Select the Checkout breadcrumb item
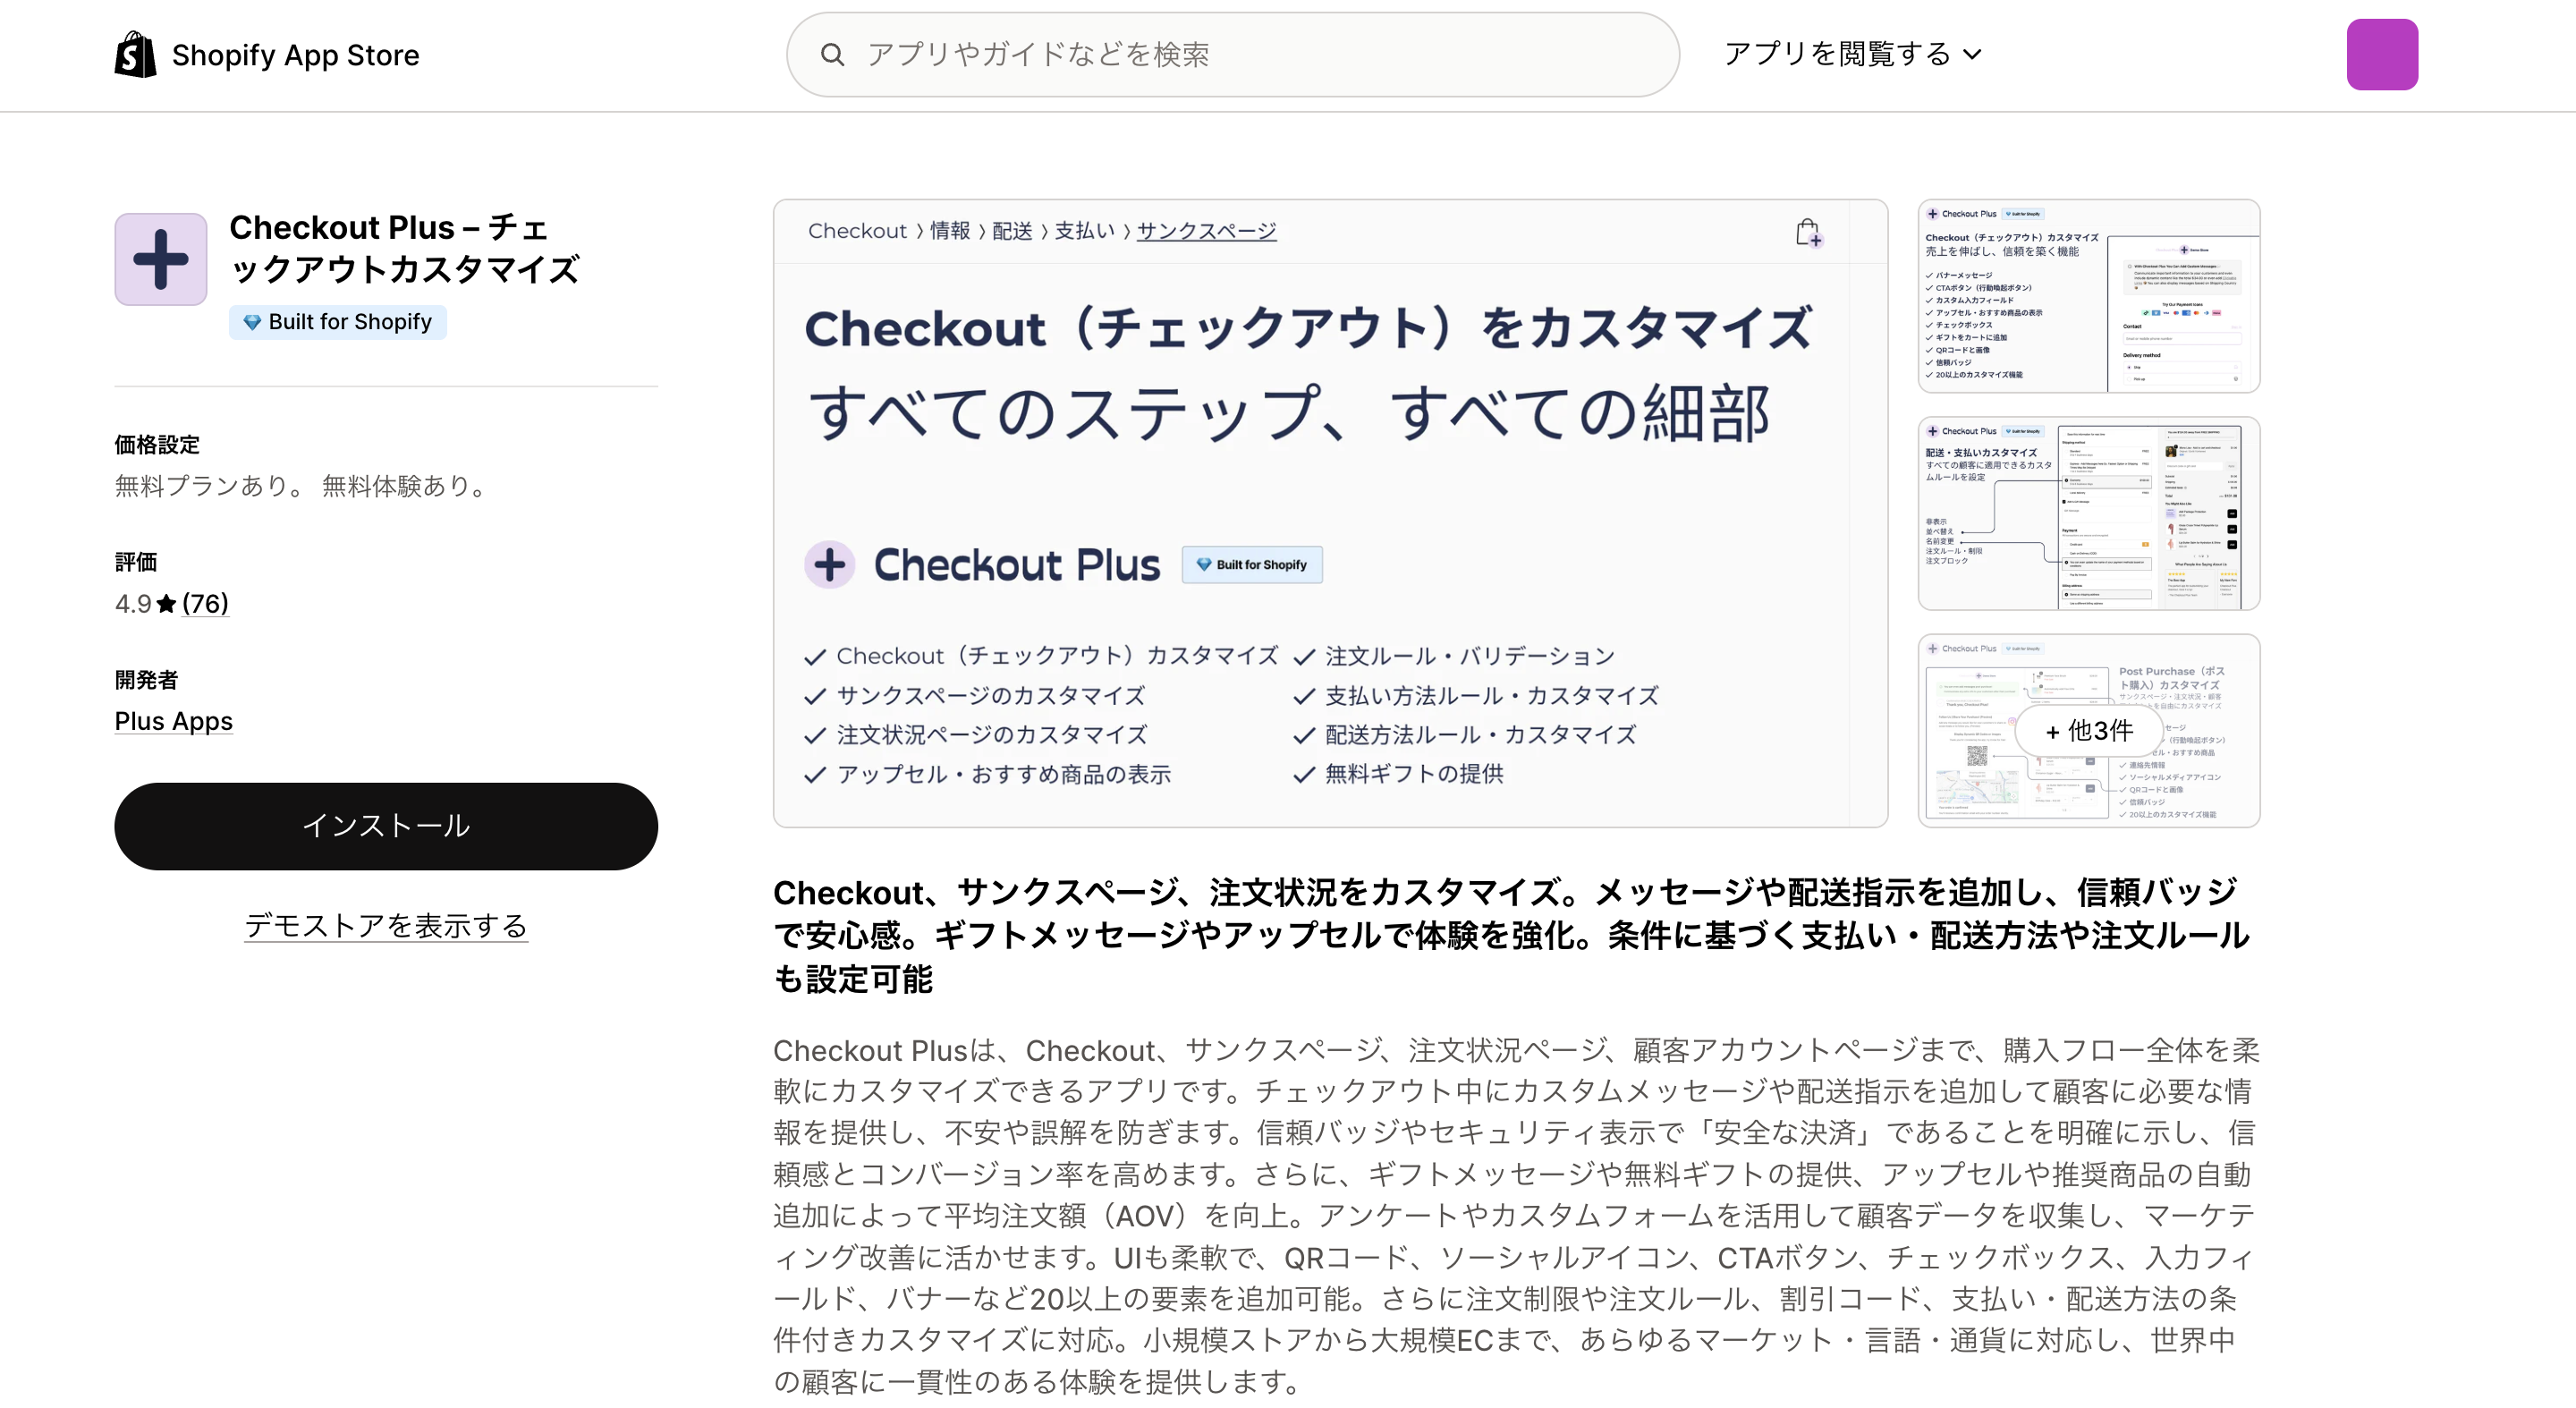The image size is (2576, 1408). 858,230
